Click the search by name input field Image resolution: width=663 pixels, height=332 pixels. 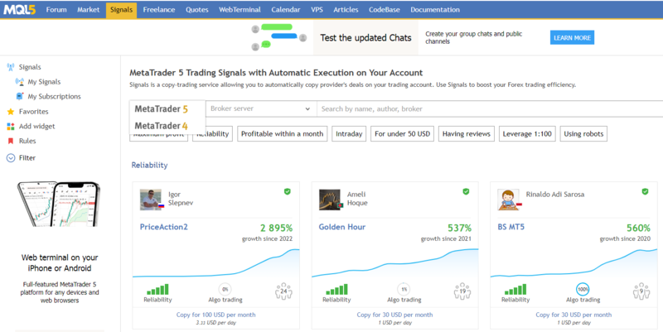[x=490, y=108]
